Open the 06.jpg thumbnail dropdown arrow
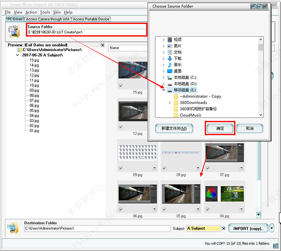281x251 pixels. (155, 209)
